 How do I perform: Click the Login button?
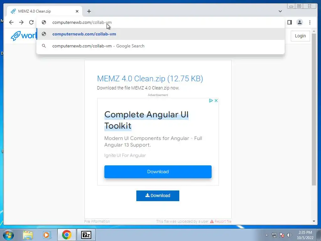(300, 36)
